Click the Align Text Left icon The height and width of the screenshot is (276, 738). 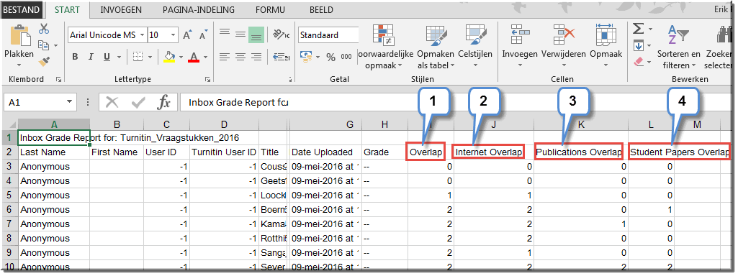tap(225, 57)
